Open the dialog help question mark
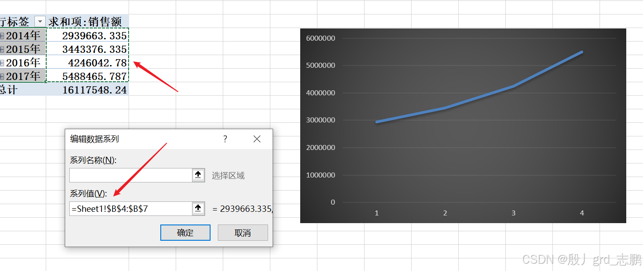The width and height of the screenshot is (643, 271). tap(225, 139)
